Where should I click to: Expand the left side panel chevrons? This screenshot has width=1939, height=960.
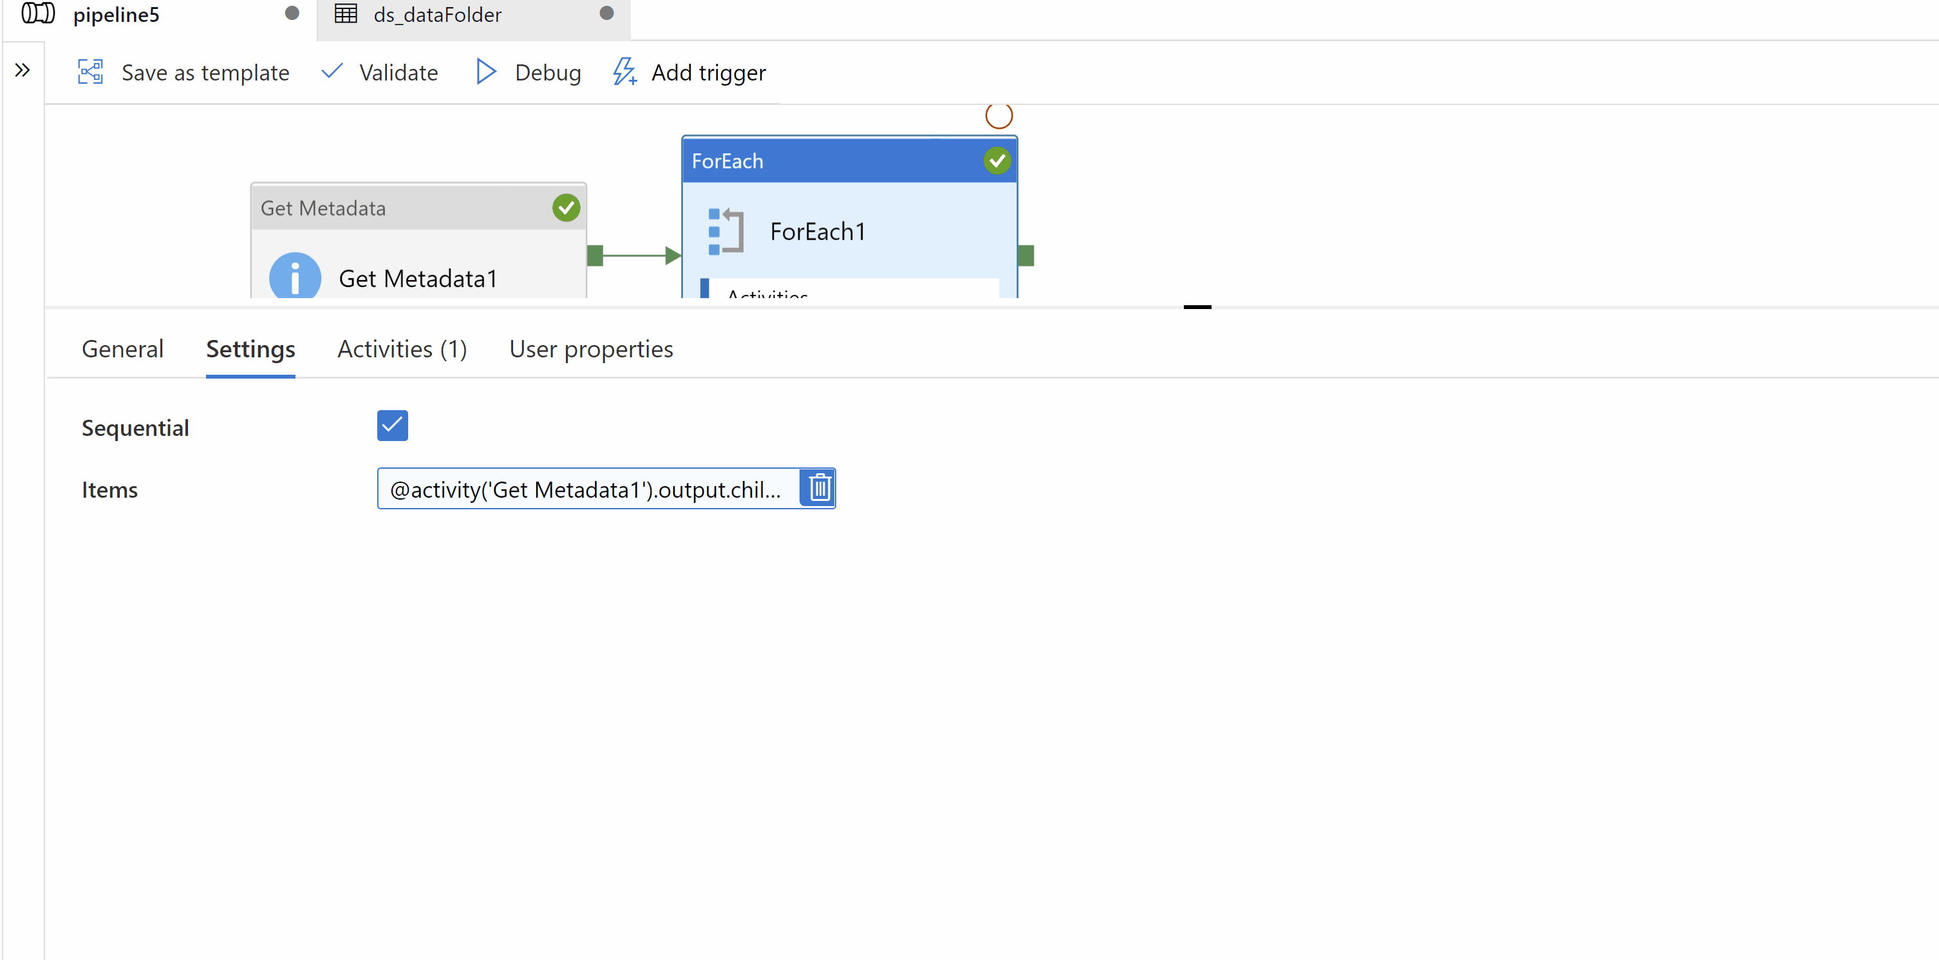click(23, 71)
